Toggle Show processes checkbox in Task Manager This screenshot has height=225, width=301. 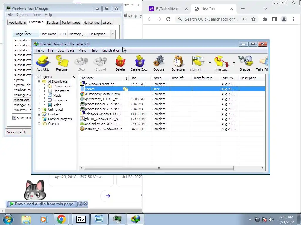click(x=14, y=118)
